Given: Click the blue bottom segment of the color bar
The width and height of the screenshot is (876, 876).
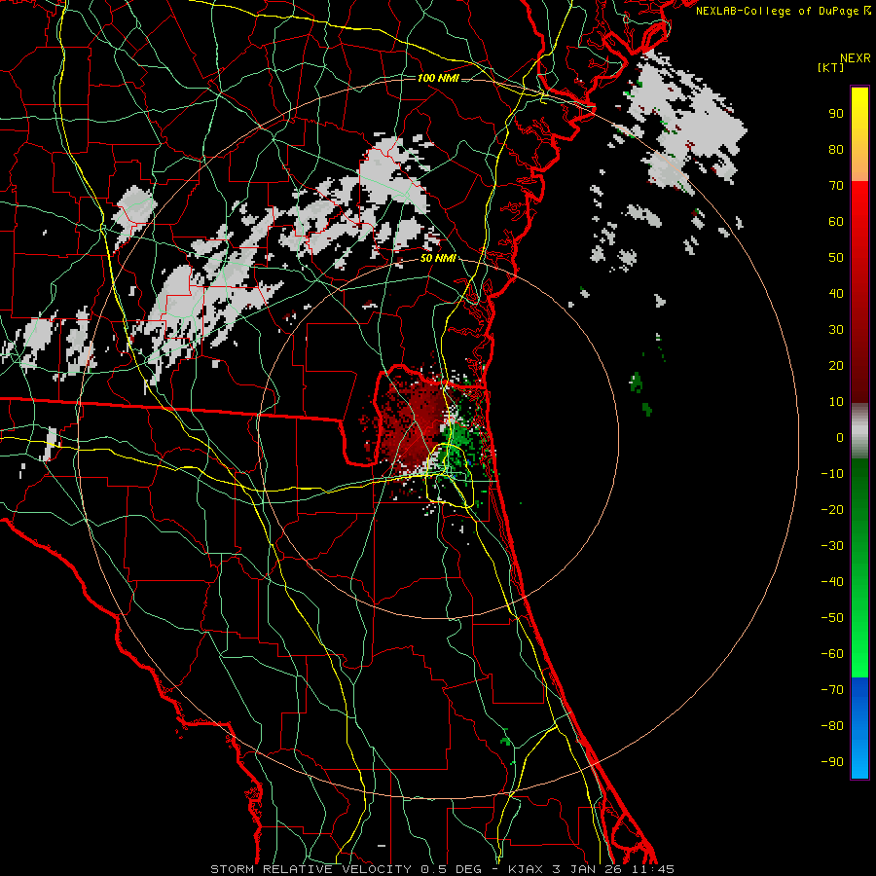Looking at the screenshot, I should click(859, 728).
